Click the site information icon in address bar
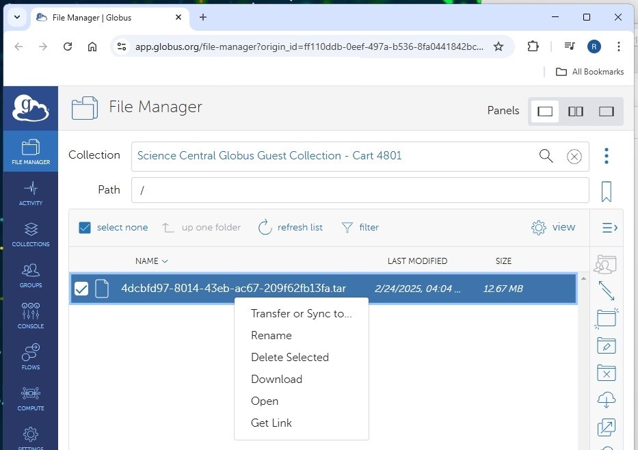Viewport: 638px width, 450px height. tap(121, 47)
